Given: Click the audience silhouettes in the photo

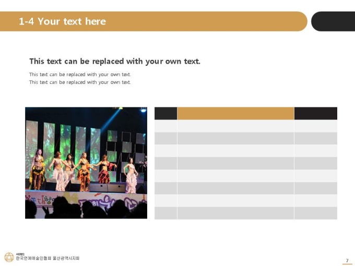Looking at the screenshot, I should (x=86, y=209).
